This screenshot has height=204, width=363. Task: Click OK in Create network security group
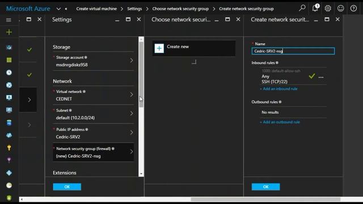265,187
